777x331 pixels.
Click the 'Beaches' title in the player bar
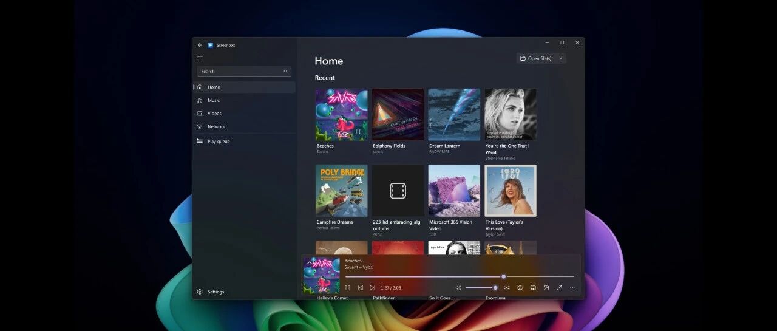pyautogui.click(x=353, y=261)
